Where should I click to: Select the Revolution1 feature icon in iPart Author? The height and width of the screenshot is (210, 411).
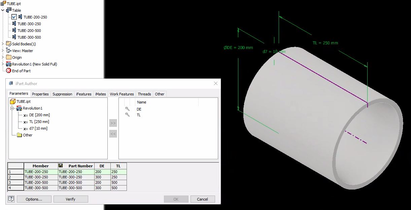click(x=19, y=108)
